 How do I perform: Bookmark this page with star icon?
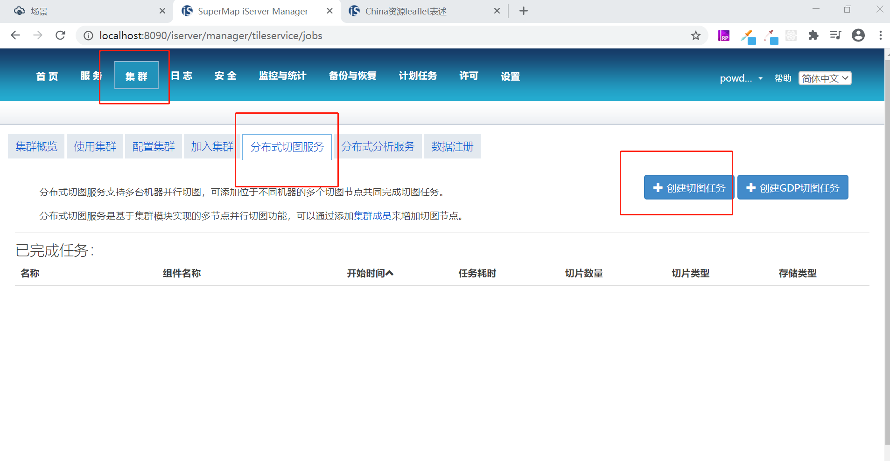click(x=696, y=35)
